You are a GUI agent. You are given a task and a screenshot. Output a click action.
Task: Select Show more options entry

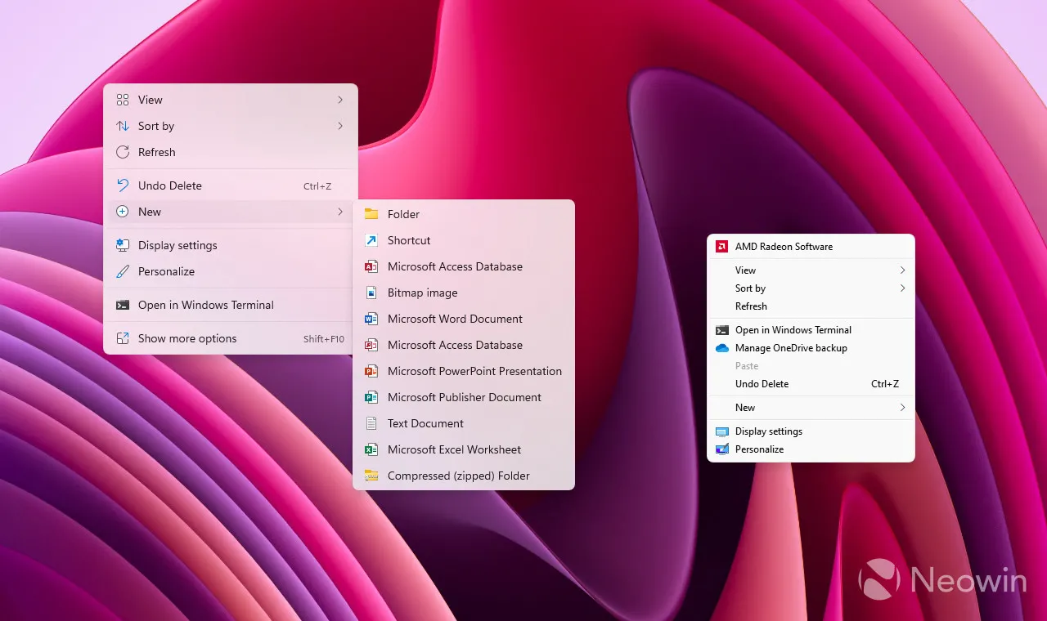pyautogui.click(x=187, y=338)
